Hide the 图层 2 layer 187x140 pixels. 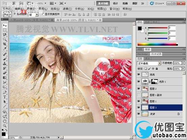(139, 89)
